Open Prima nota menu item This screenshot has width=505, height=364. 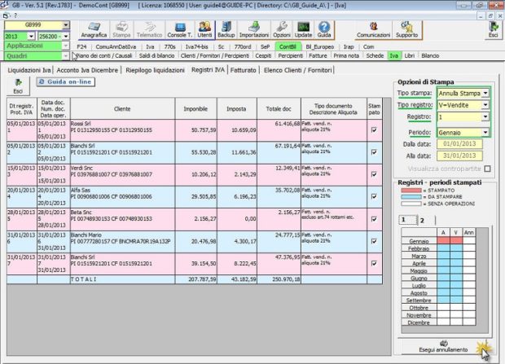346,55
